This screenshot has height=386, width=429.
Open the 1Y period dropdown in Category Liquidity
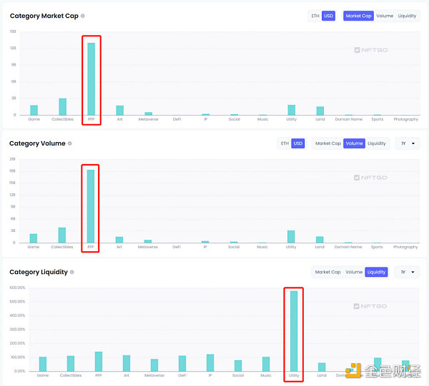[x=407, y=272]
